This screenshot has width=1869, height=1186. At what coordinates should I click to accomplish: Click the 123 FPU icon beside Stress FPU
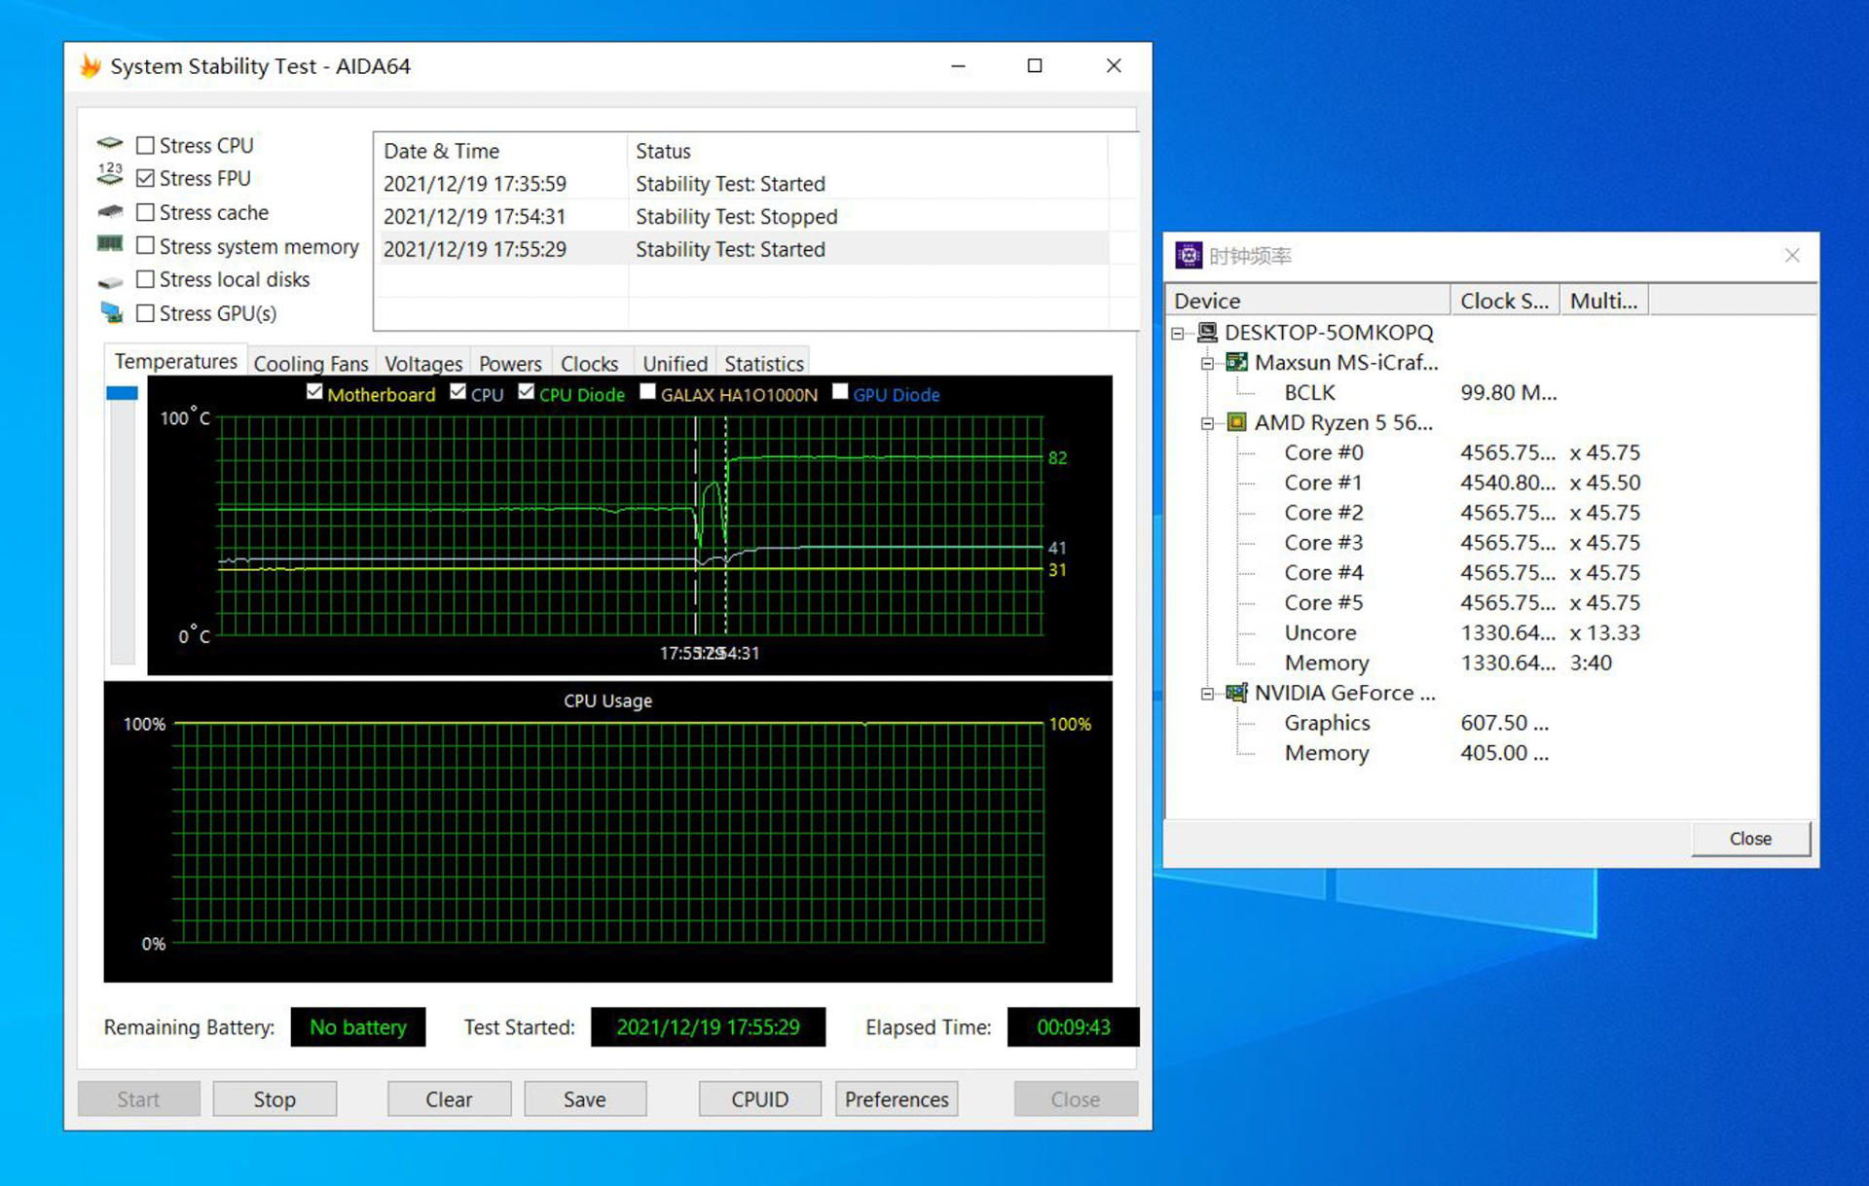point(109,175)
